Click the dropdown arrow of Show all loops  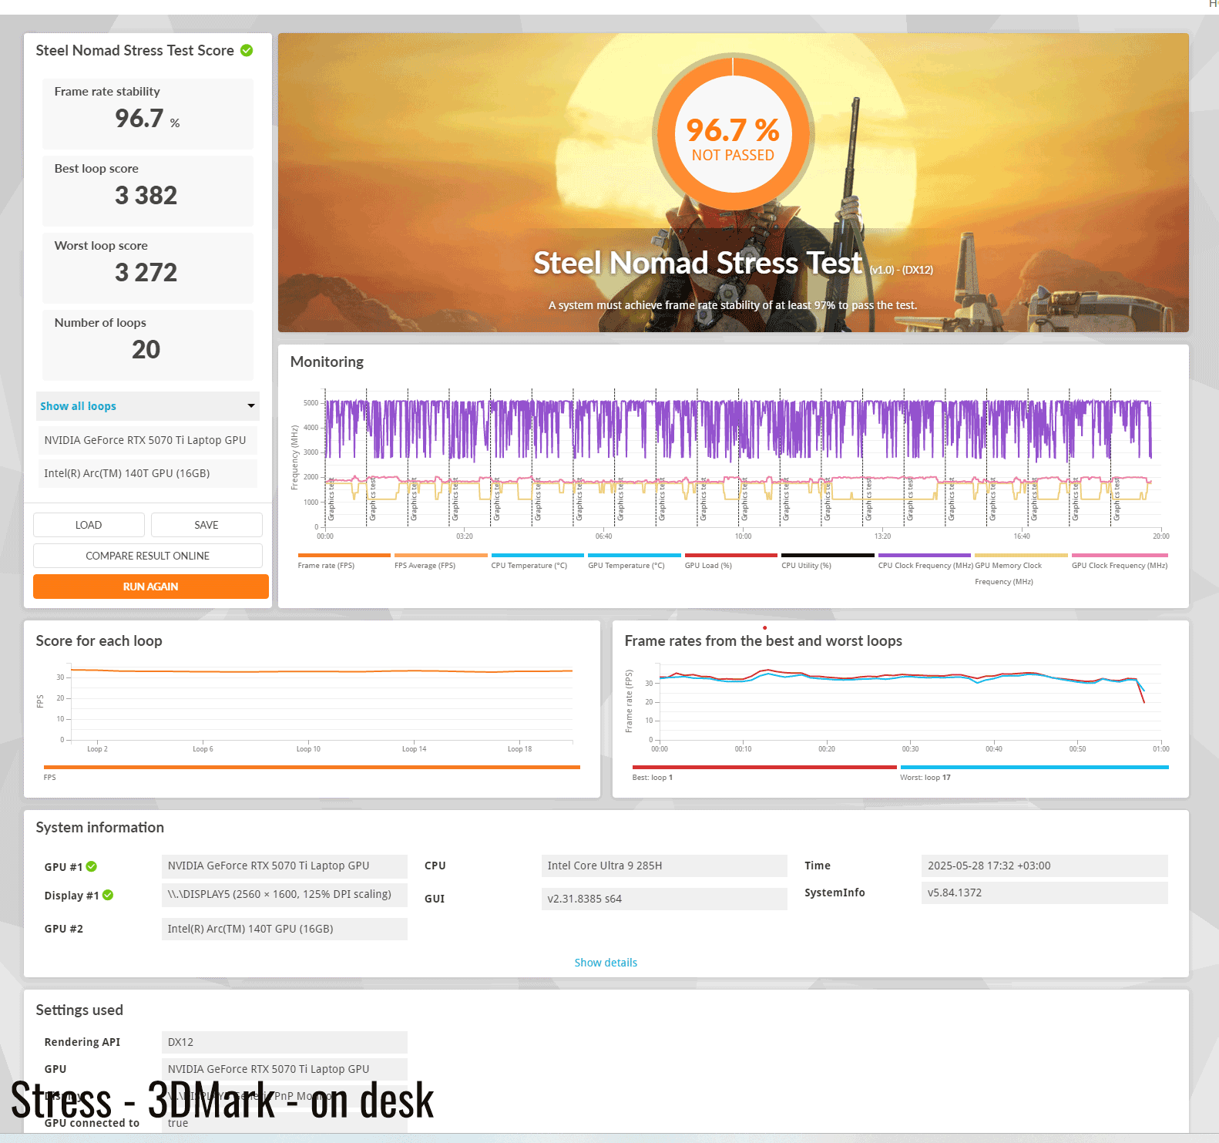251,406
